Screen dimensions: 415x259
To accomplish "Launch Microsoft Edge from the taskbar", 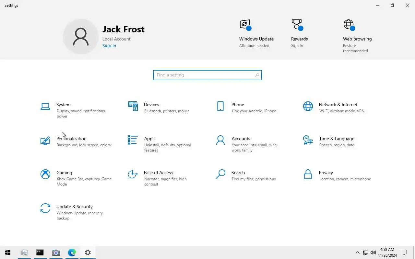I will click(x=72, y=253).
